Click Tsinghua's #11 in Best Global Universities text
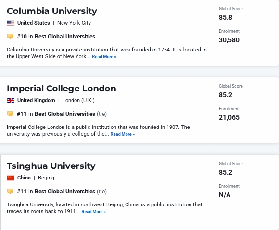279x230 pixels. point(56,191)
